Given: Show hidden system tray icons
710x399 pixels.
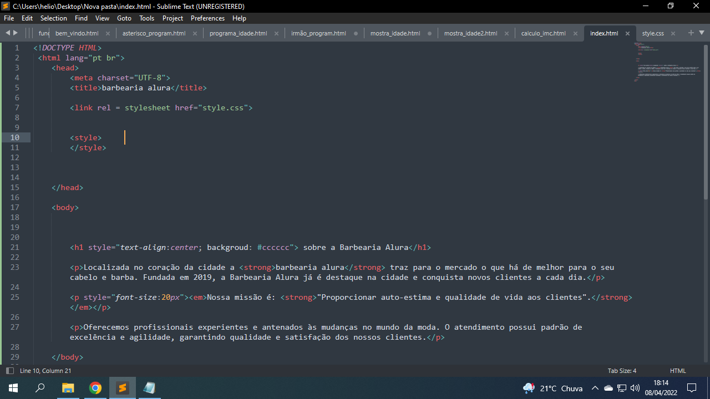Looking at the screenshot, I should 595,388.
